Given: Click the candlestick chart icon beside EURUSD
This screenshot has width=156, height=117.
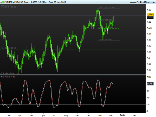Looking at the screenshot, I should [x=2, y=2].
